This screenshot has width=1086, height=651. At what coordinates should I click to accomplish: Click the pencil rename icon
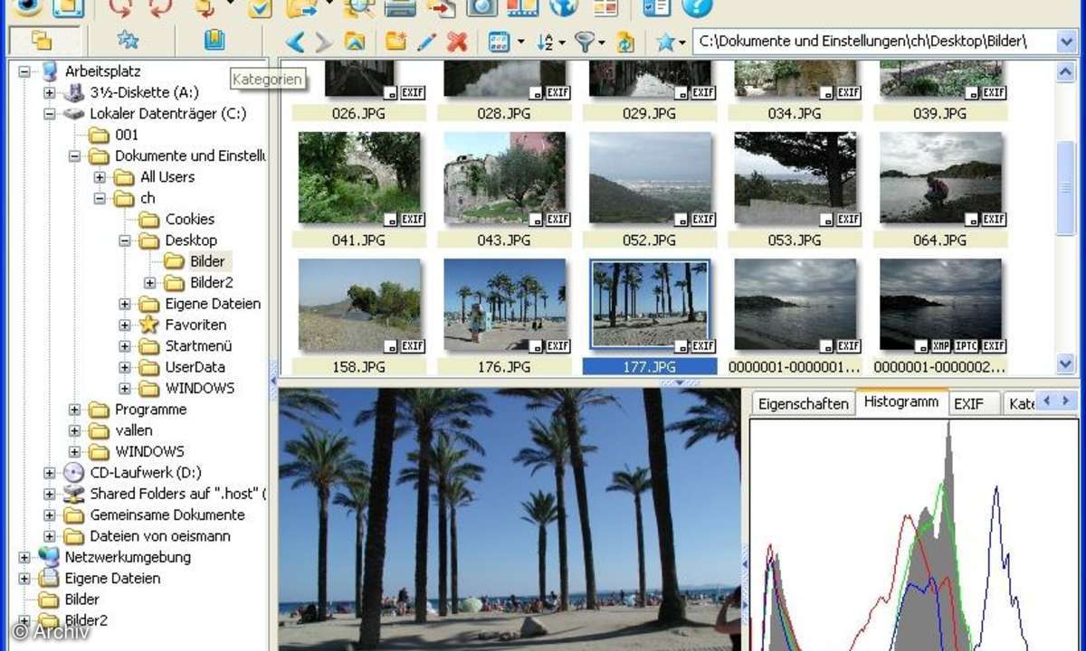[426, 42]
